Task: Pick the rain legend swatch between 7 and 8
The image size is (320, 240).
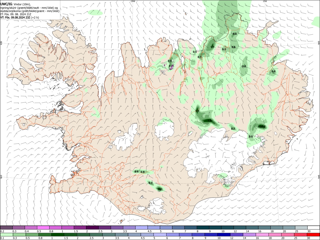Action: [x=185, y=234]
